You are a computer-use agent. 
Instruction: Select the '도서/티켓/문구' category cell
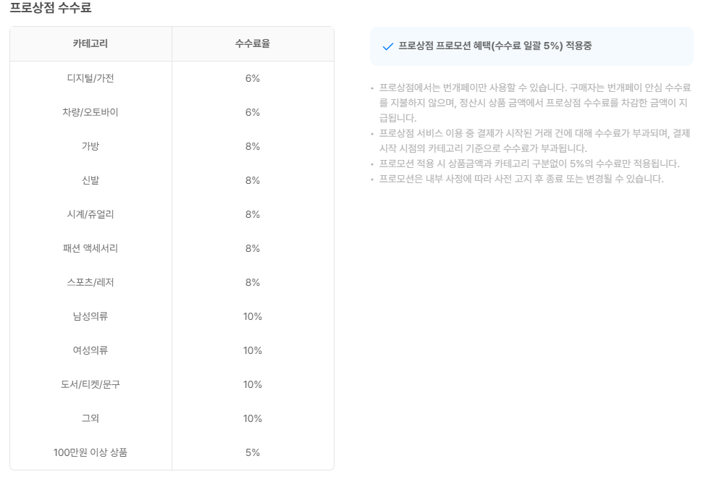[x=91, y=384]
